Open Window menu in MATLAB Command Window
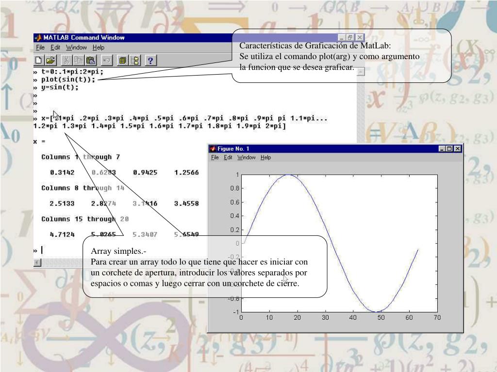 pyautogui.click(x=76, y=47)
